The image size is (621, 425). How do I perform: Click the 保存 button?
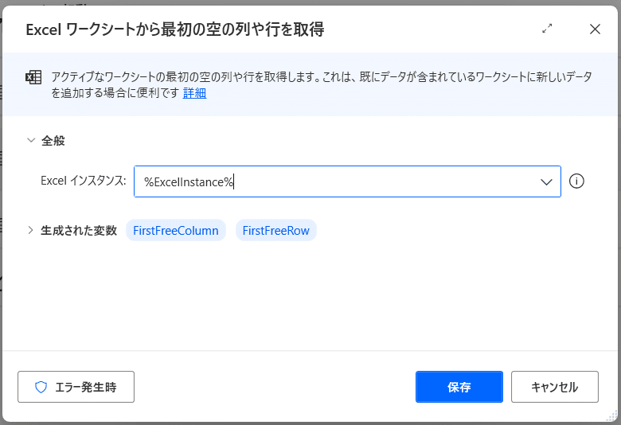click(459, 387)
